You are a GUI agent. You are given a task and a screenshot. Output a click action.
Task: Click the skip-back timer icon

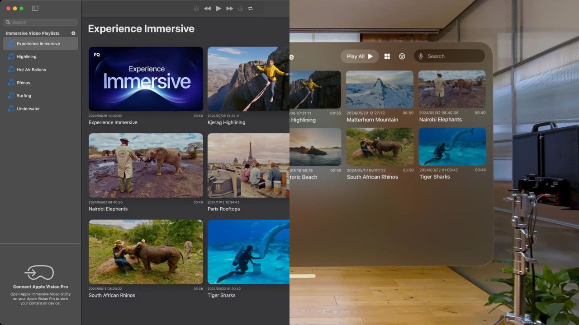[196, 9]
